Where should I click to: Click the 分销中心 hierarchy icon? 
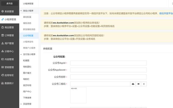click(x=2, y=51)
